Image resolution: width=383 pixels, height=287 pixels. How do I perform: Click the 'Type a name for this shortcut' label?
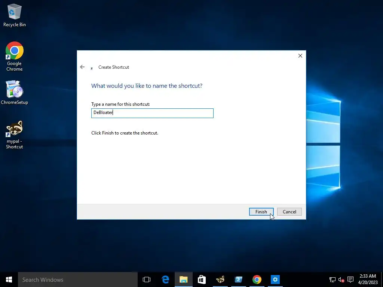click(x=121, y=104)
